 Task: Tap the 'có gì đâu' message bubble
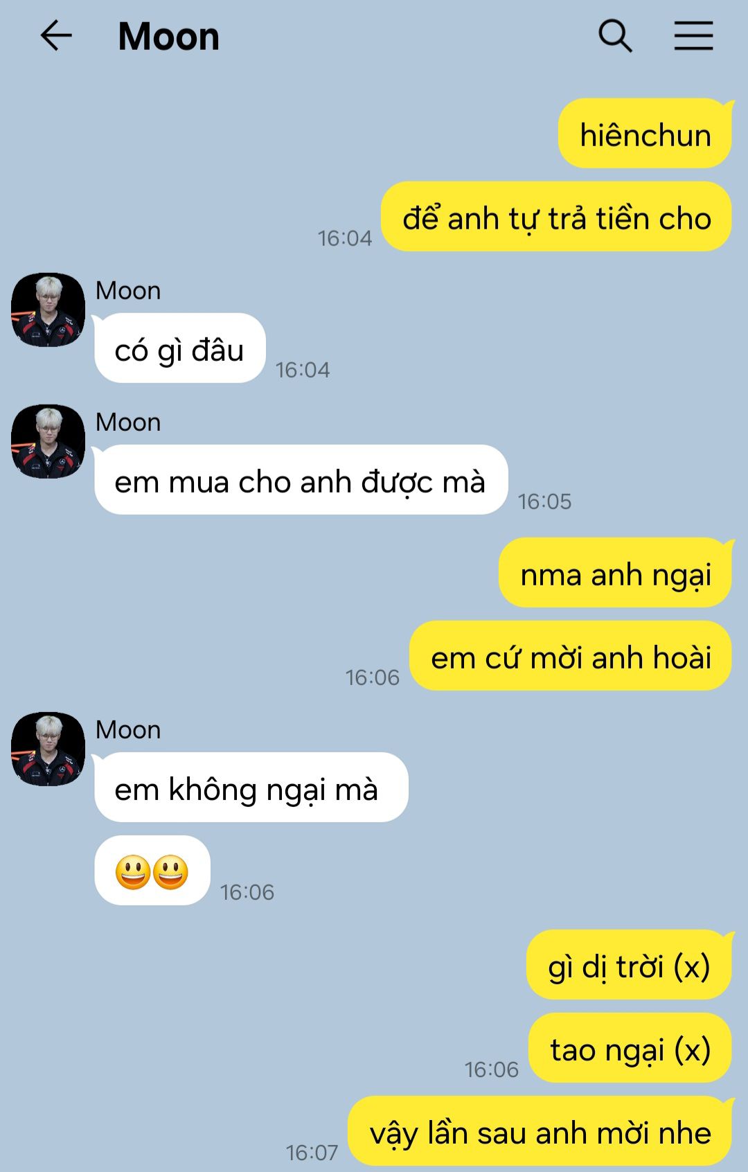coord(180,348)
